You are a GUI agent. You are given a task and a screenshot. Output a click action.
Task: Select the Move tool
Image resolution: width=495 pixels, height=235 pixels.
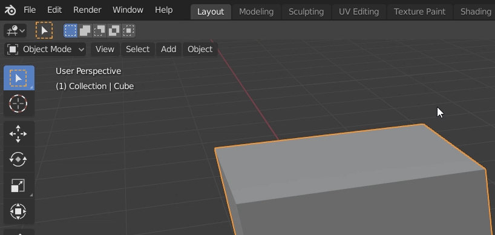(19, 134)
